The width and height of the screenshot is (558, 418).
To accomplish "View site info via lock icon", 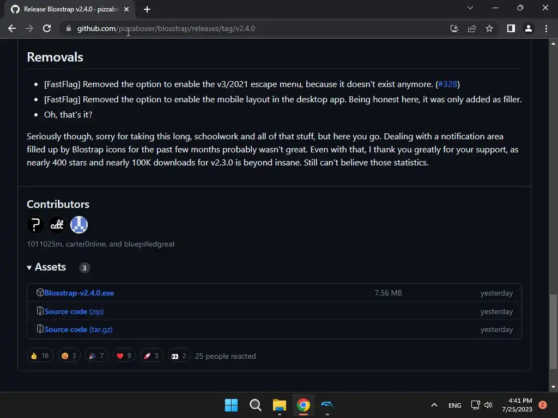I will click(x=68, y=28).
